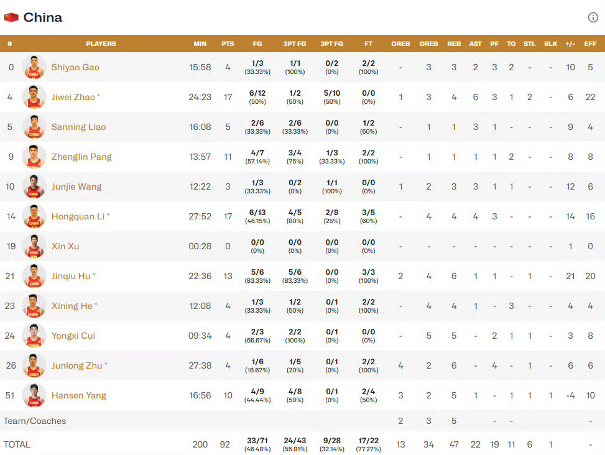Viewport: 605px width, 455px height.
Task: Open Jinqiu Hu's player photo
Action: click(x=34, y=276)
